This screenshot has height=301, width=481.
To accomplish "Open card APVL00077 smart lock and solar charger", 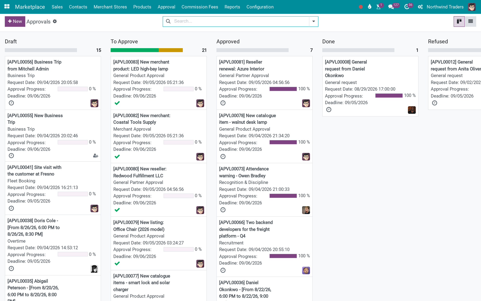I will pyautogui.click(x=159, y=286).
